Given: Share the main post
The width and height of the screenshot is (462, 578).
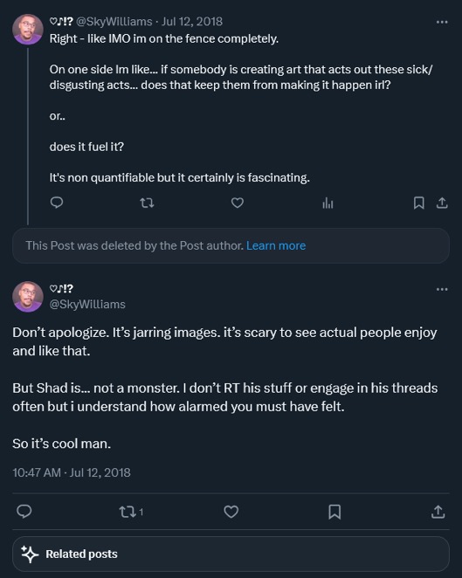Looking at the screenshot, I should pos(438,512).
